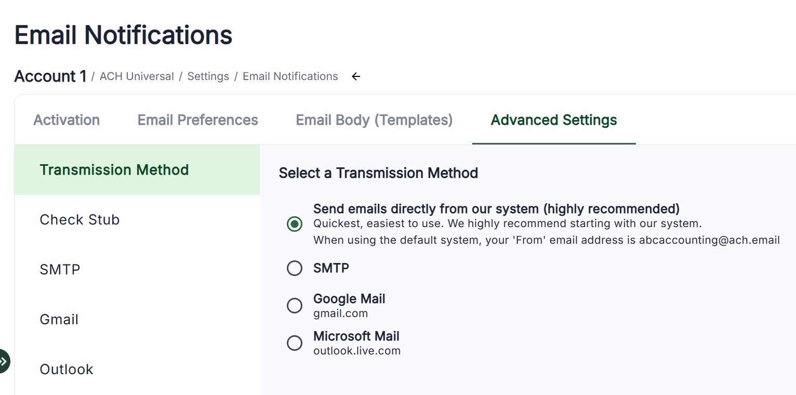Screen dimensions: 796x395
Task: Click the Microsoft Mail option label
Action: point(356,336)
